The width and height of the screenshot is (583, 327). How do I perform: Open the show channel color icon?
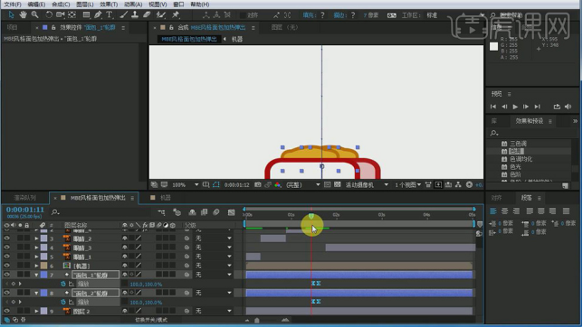coord(278,184)
